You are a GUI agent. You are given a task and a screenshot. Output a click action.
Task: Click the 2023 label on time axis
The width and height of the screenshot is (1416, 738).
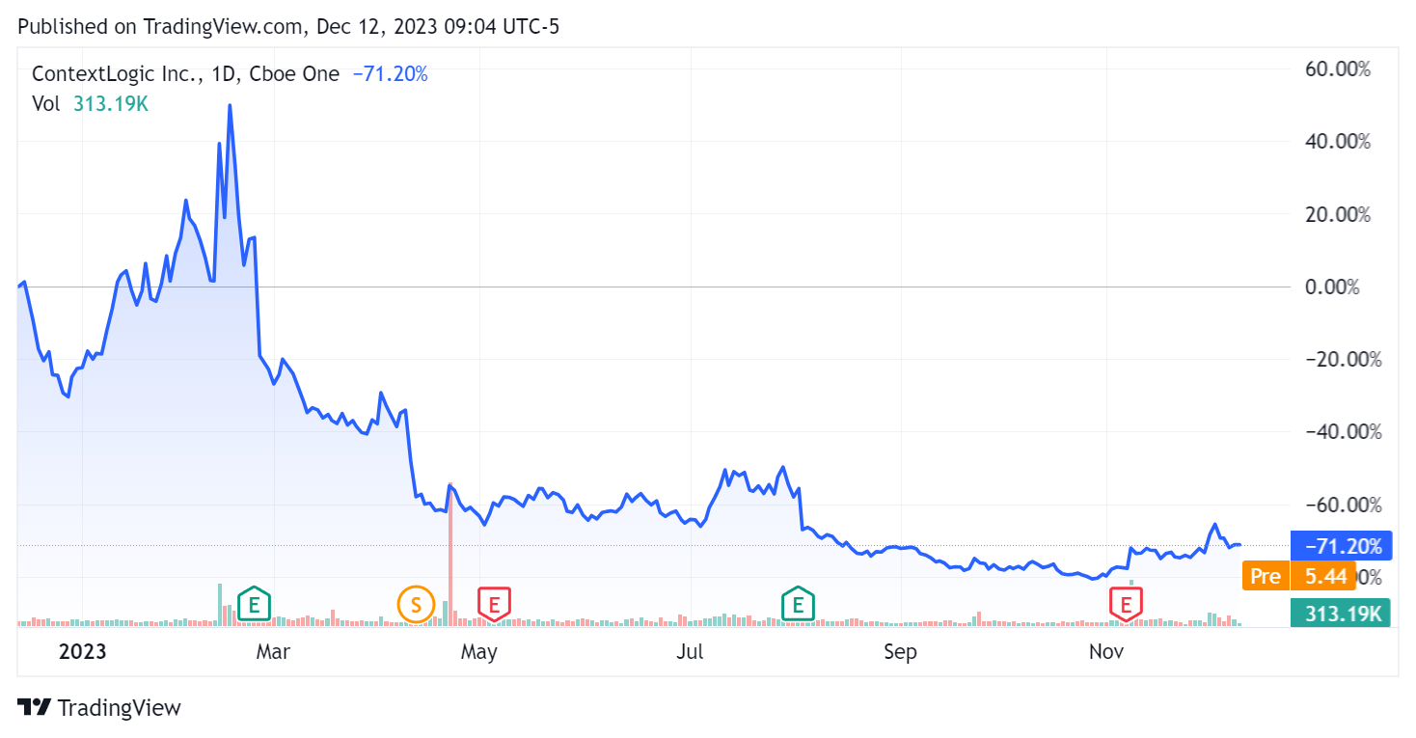pyautogui.click(x=82, y=651)
